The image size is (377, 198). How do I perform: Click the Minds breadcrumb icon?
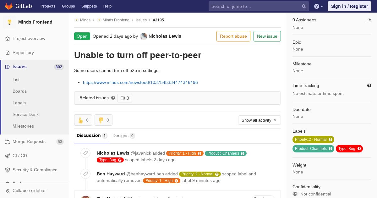(x=76, y=20)
